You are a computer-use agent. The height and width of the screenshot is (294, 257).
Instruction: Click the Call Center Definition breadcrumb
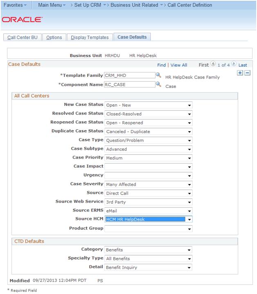(x=189, y=5)
